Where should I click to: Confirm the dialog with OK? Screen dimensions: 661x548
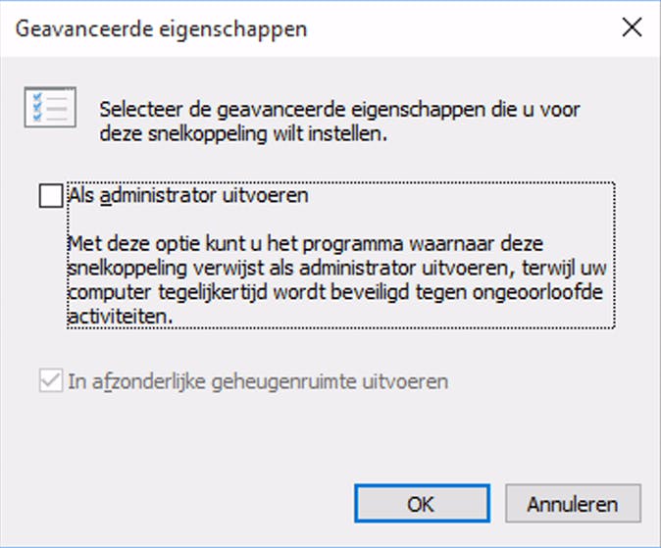coord(421,505)
